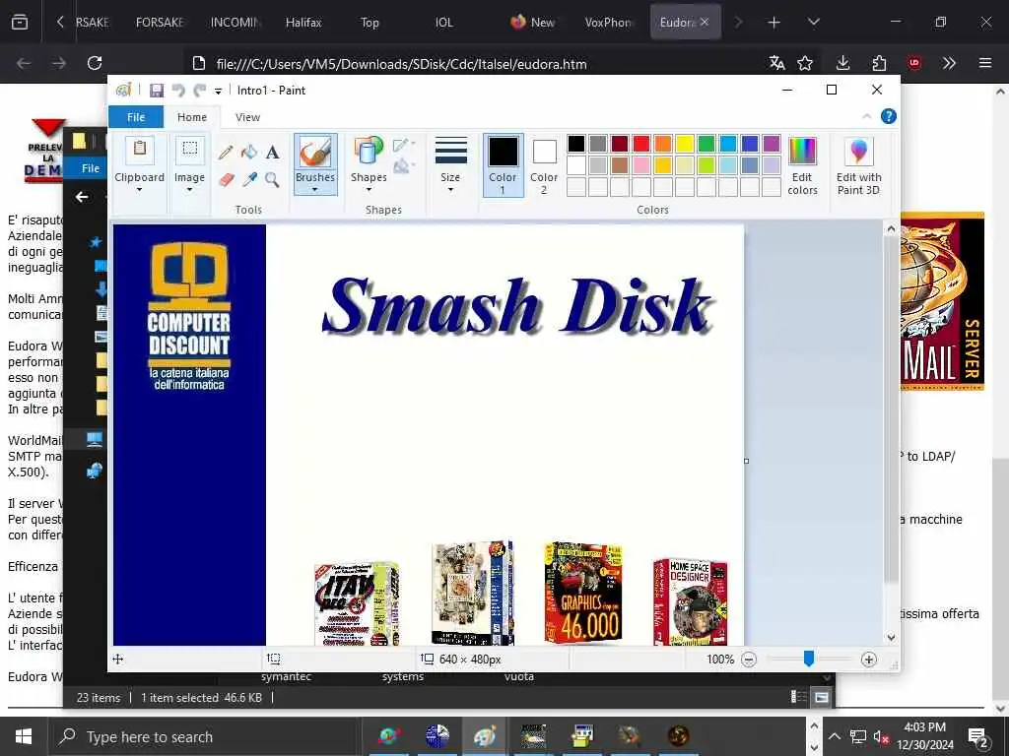Click the Firefox address bar URL
This screenshot has width=1009, height=756.
pyautogui.click(x=401, y=64)
